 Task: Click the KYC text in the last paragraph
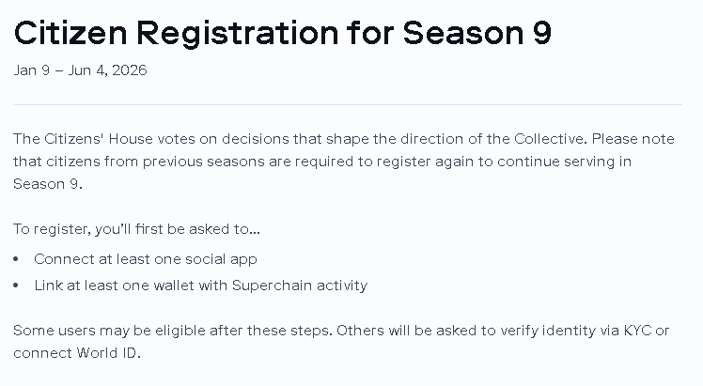coord(634,331)
